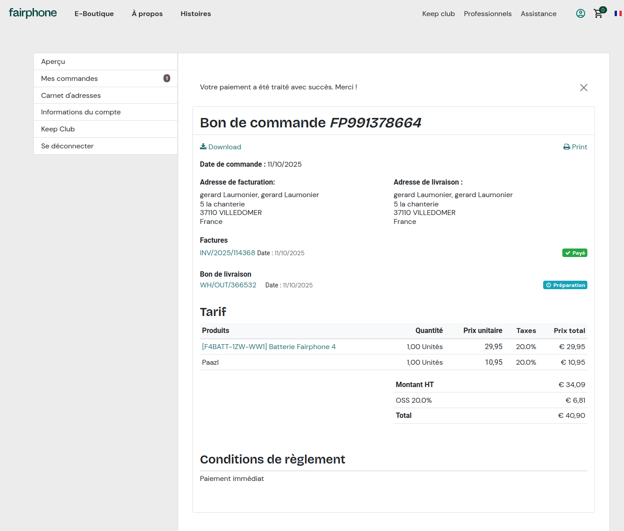
Task: Click the green Payé status badge
Action: 574,253
